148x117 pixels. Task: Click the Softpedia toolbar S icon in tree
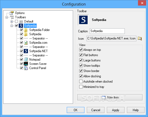point(21,26)
